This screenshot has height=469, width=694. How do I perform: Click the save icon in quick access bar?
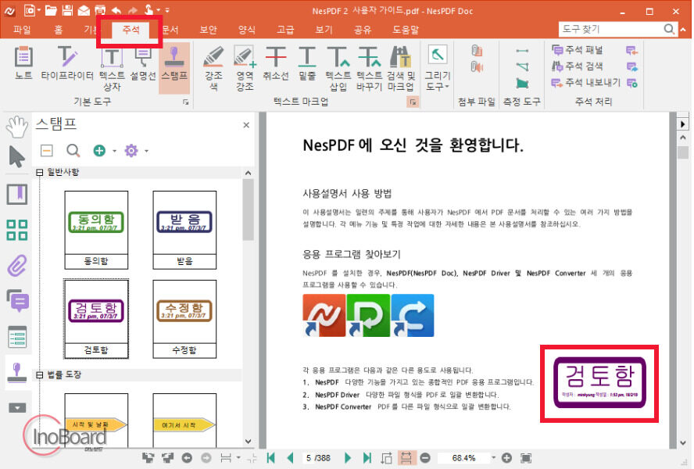point(67,10)
